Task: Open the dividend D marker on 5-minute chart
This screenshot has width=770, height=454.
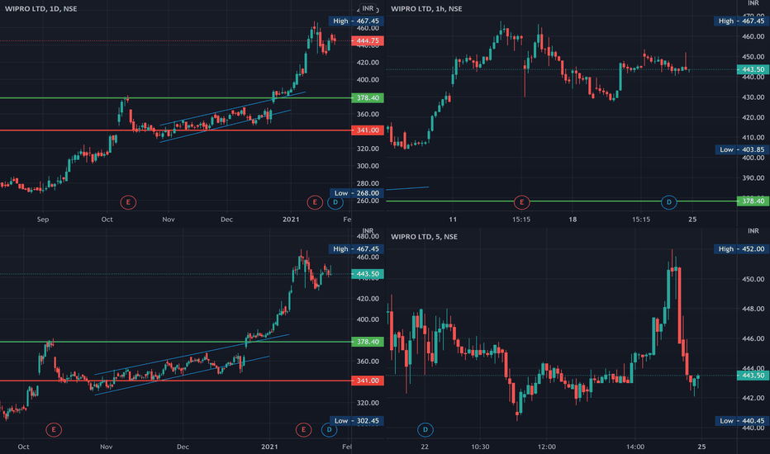Action: (425, 430)
